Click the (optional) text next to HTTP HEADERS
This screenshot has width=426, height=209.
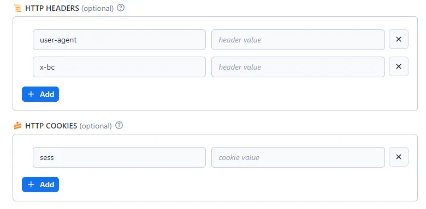(x=98, y=9)
